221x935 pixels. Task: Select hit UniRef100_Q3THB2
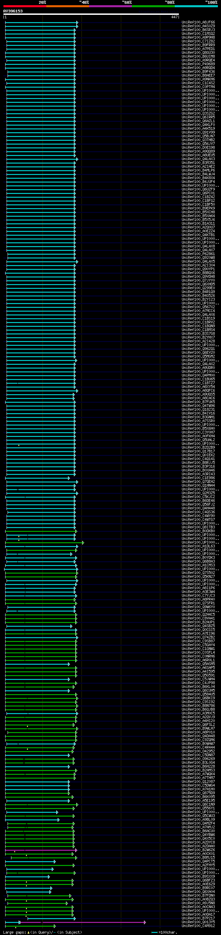[x=198, y=140]
